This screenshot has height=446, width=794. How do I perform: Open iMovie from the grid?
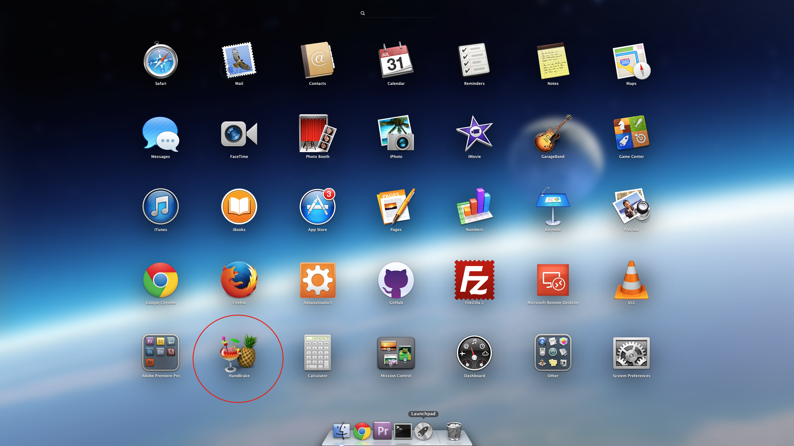tap(474, 134)
